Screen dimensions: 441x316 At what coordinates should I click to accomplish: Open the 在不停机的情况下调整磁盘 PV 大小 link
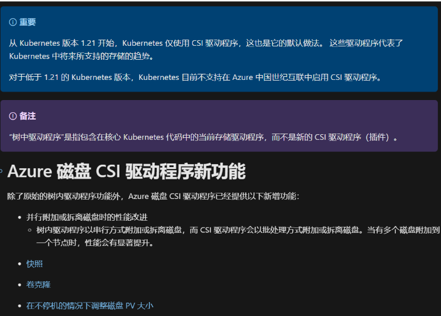[x=90, y=306]
